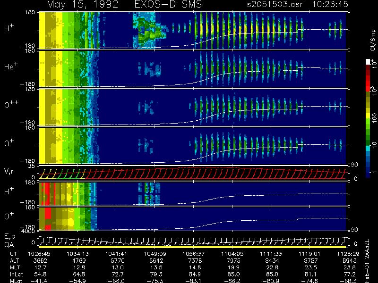Click the altitude value '8434'
Screen dimensions: 378x283
click(272, 261)
